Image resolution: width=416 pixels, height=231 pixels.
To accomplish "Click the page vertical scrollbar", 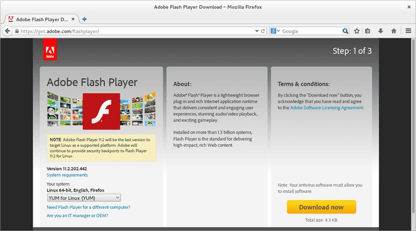I will coord(413,126).
